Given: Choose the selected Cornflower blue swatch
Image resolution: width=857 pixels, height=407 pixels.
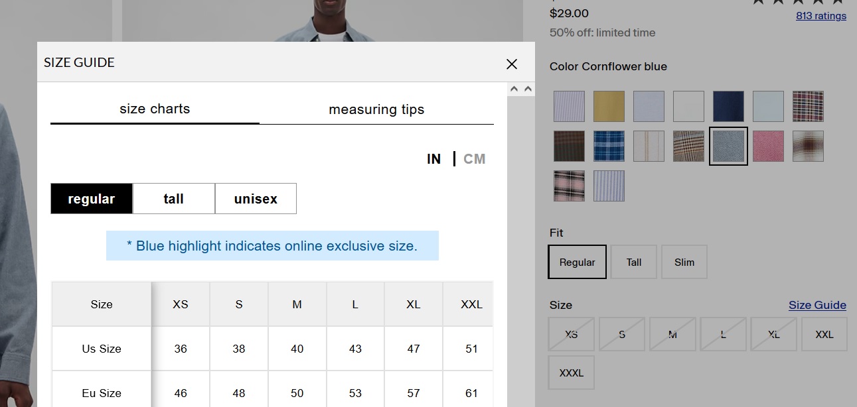Looking at the screenshot, I should point(728,146).
